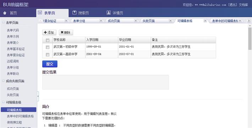Click the 毕业日期 column header
252x128 pixels.
(x=135, y=40)
